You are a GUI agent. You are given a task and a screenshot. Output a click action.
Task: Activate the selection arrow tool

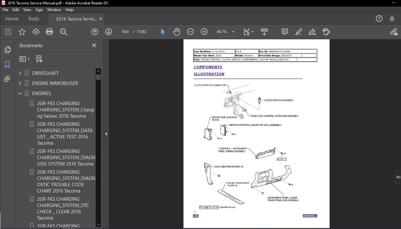point(163,32)
